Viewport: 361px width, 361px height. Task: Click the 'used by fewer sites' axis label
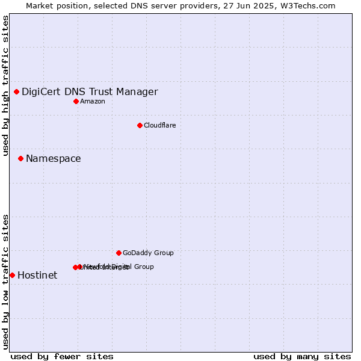point(62,357)
